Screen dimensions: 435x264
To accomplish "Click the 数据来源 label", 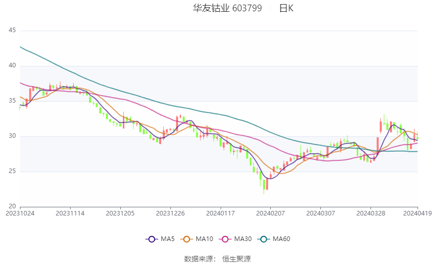I will (x=199, y=259).
